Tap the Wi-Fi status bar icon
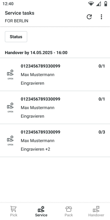Image resolution: width=110 pixels, height=220 pixels. (x=91, y=4)
